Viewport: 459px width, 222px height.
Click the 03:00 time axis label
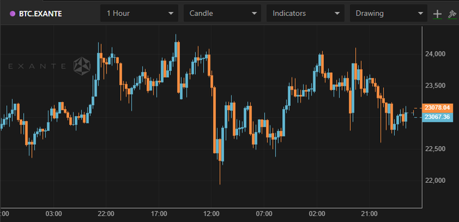point(54,214)
